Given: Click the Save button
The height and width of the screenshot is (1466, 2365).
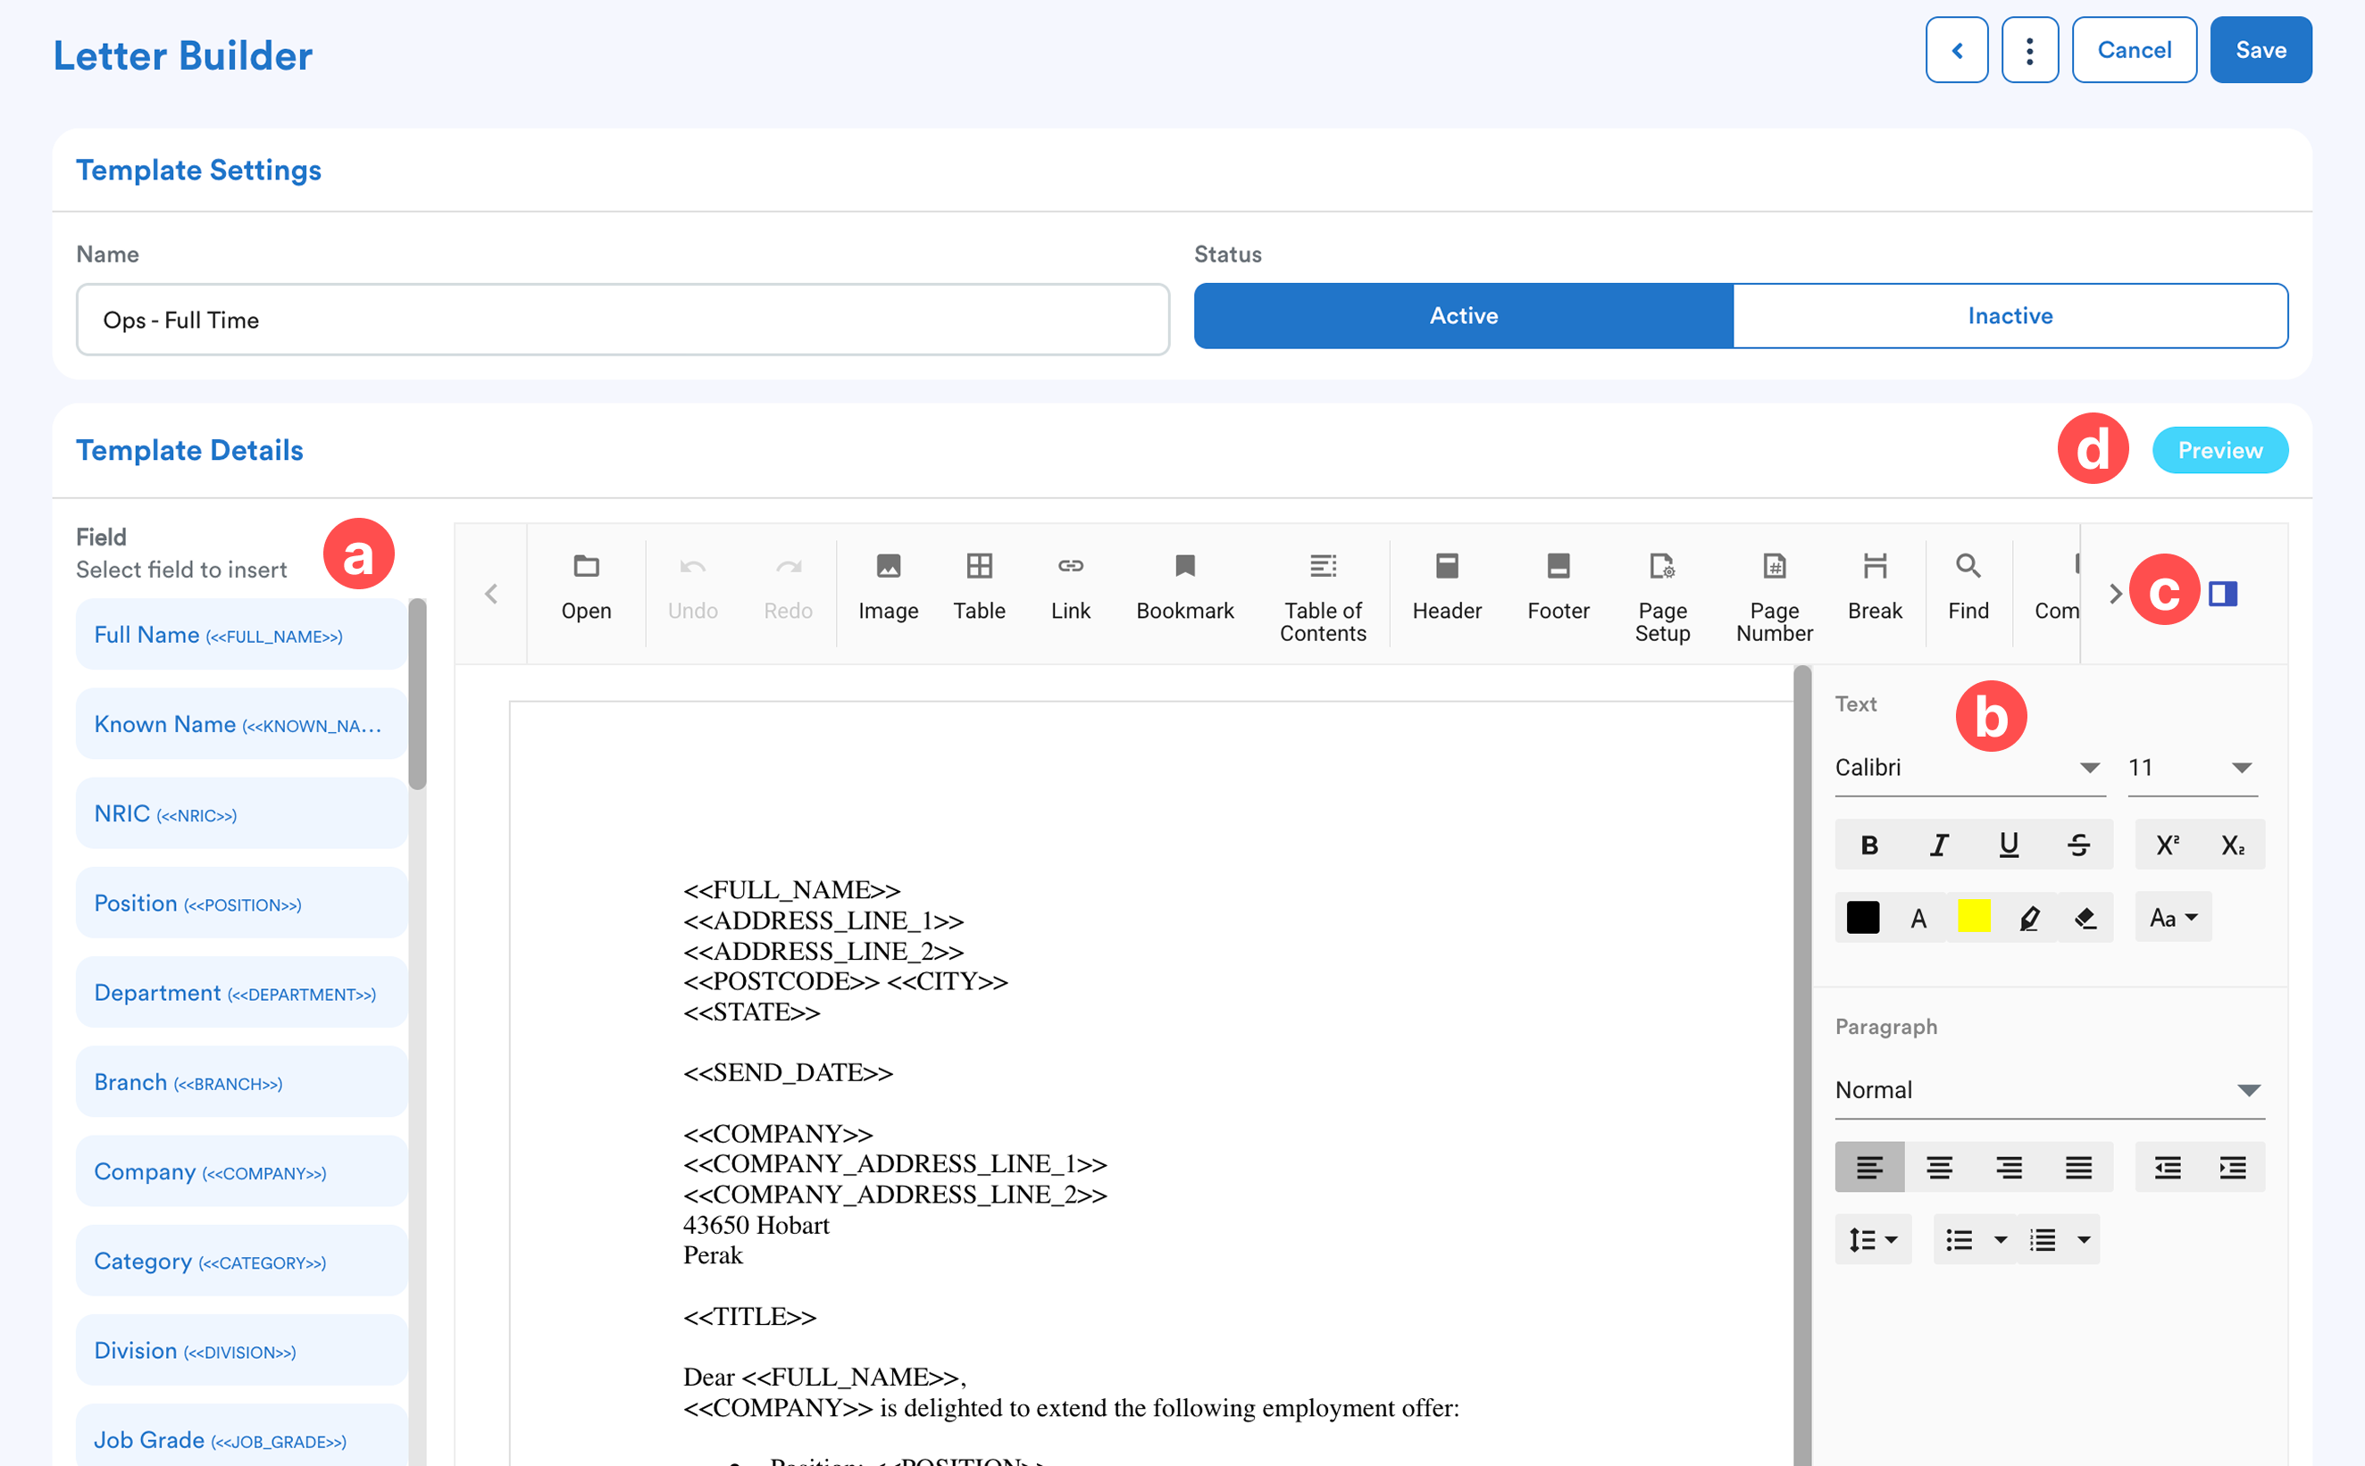Looking at the screenshot, I should tap(2261, 49).
